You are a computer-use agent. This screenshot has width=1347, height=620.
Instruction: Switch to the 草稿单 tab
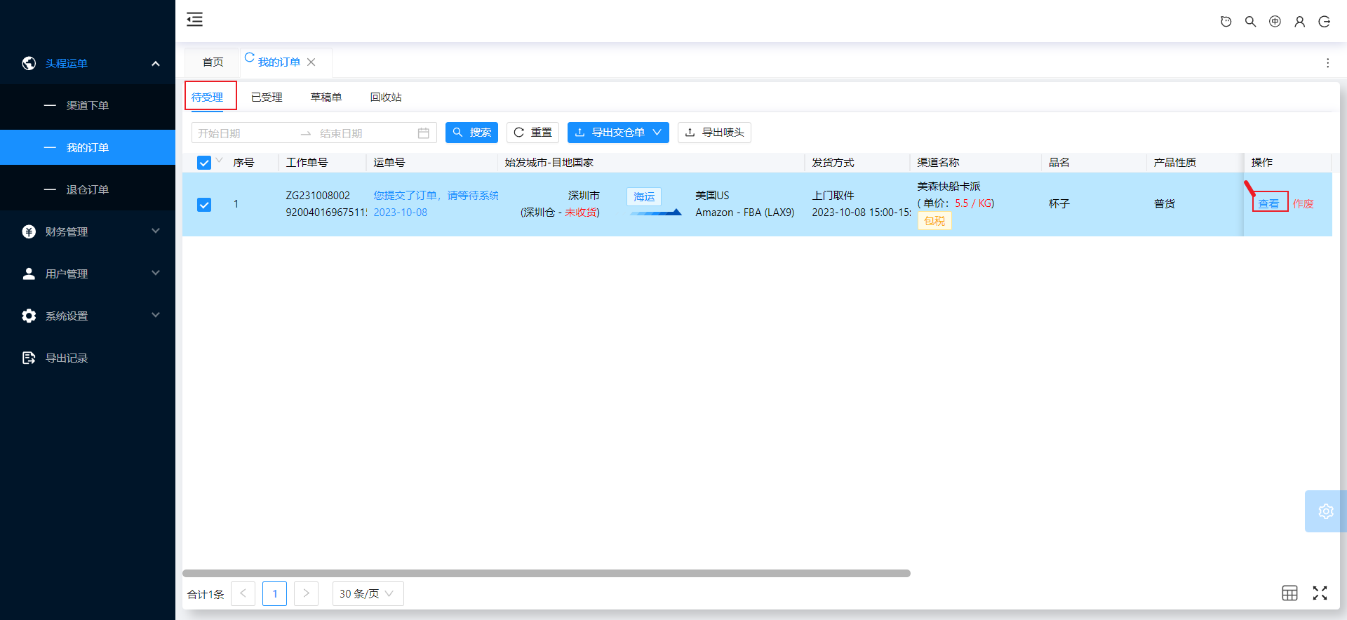[x=326, y=97]
